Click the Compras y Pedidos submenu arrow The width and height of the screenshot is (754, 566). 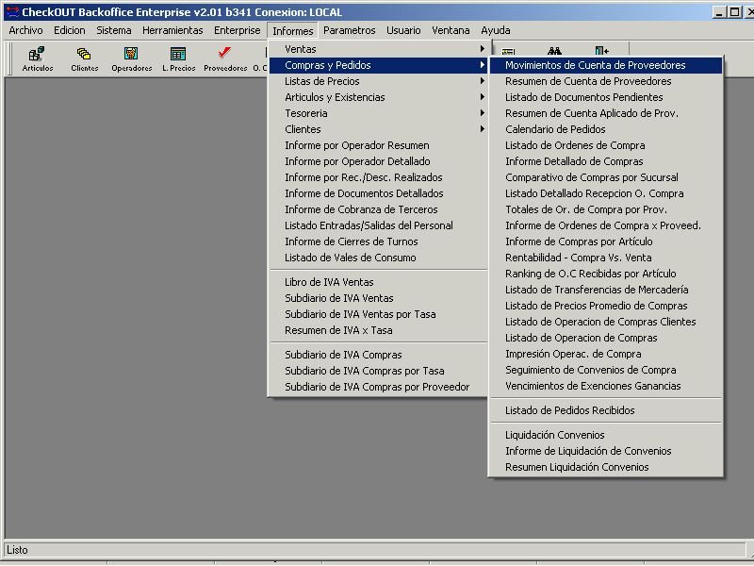[482, 65]
